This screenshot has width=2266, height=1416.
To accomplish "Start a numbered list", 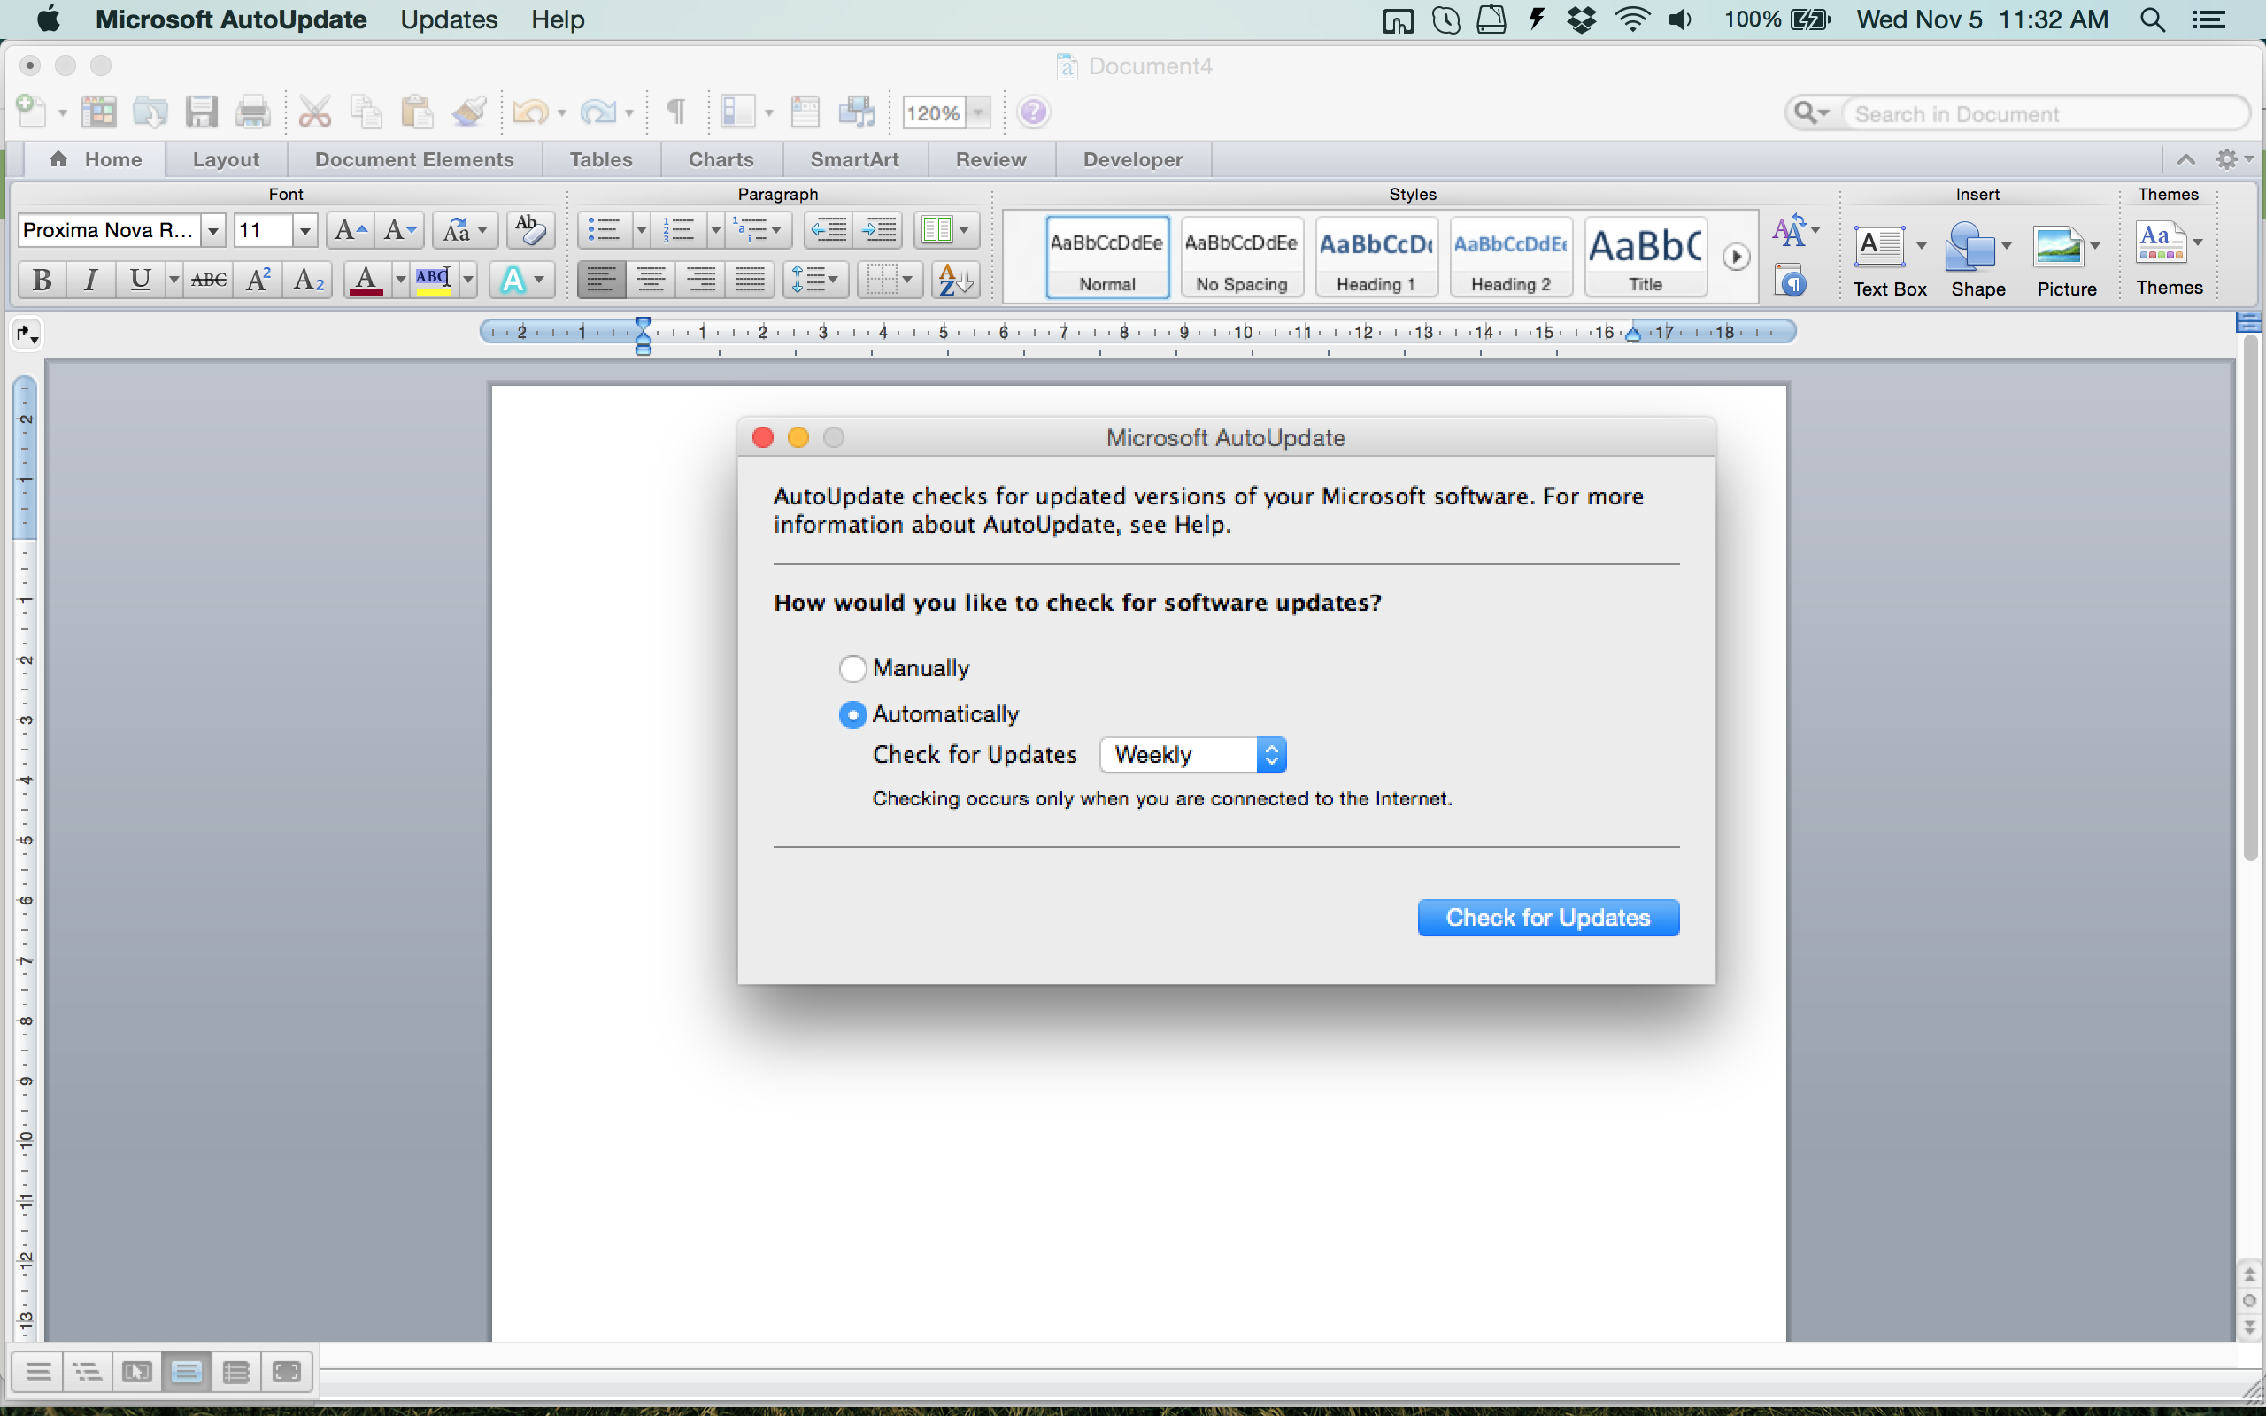I will 679,229.
